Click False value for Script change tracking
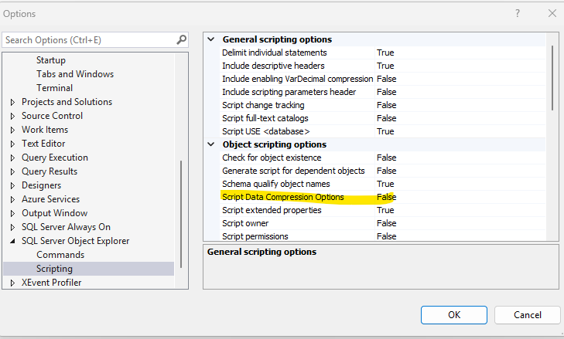 (x=387, y=105)
